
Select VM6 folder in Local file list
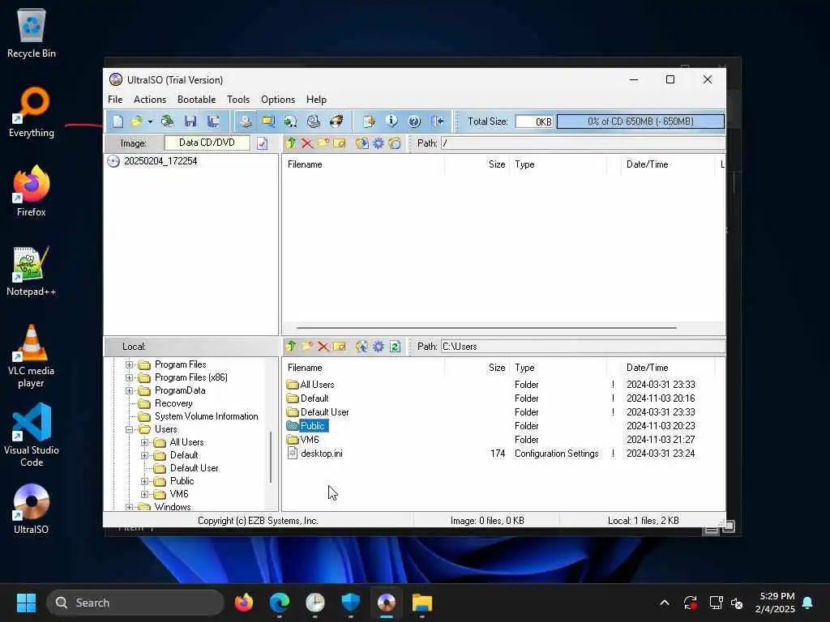pos(310,440)
